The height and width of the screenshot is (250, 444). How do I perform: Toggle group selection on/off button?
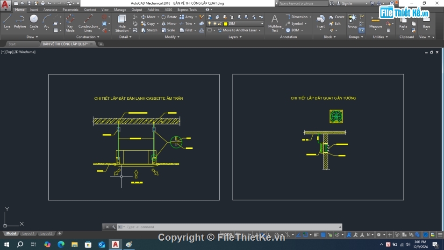tap(362, 30)
